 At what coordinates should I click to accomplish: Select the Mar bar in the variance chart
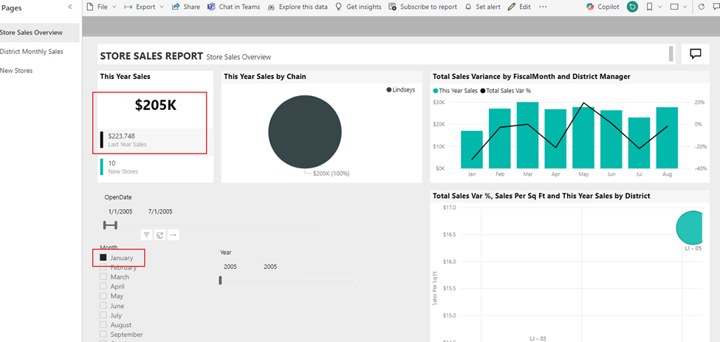coord(527,135)
